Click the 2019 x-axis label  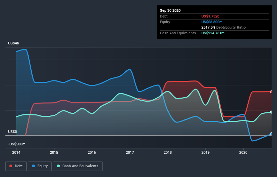point(205,152)
